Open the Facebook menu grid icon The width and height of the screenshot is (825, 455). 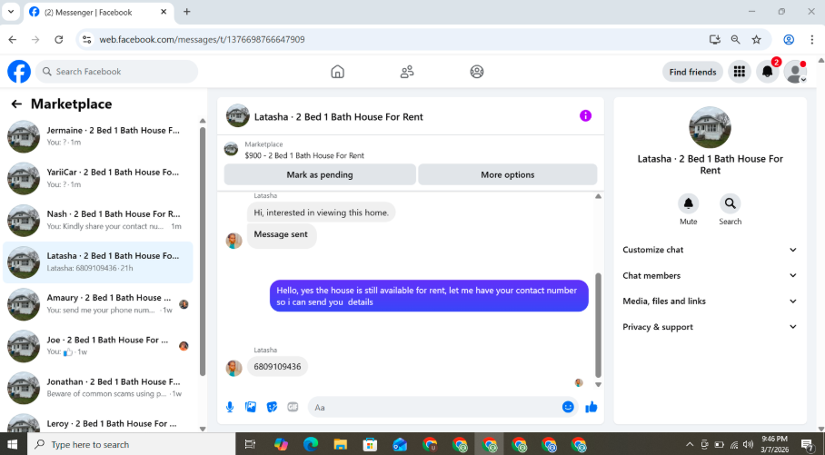coord(740,72)
